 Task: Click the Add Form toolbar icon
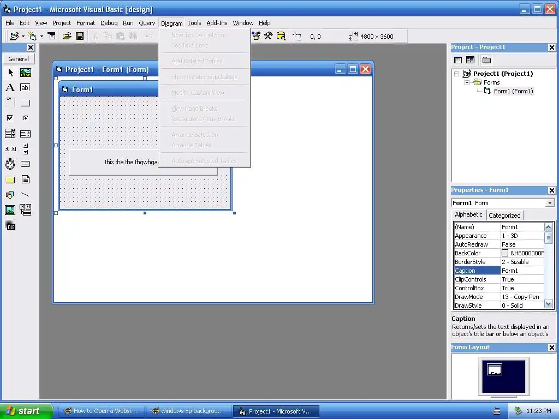click(32, 36)
